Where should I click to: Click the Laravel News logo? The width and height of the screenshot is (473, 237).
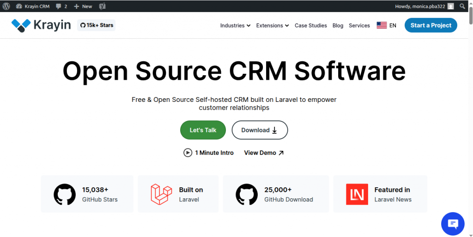click(357, 194)
